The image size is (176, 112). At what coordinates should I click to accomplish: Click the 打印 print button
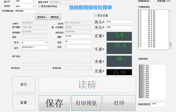click(119, 103)
